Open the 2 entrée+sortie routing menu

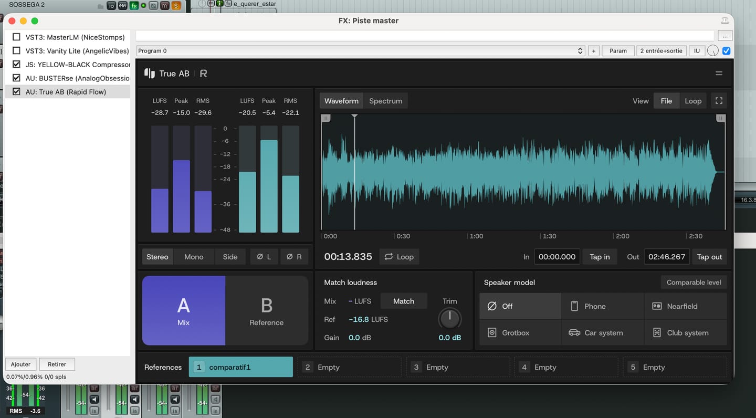coord(661,51)
